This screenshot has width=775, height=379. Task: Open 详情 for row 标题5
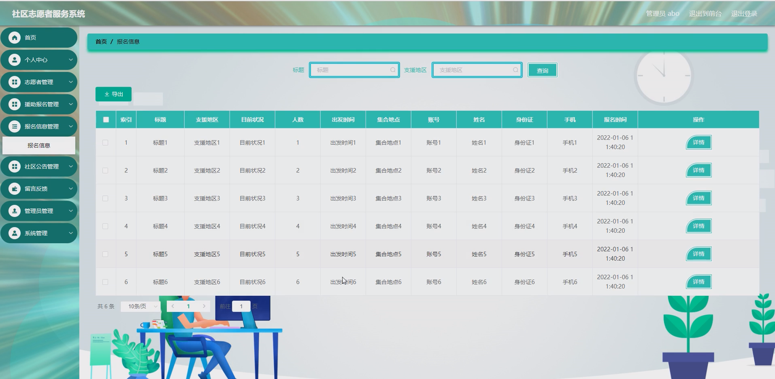pyautogui.click(x=698, y=254)
